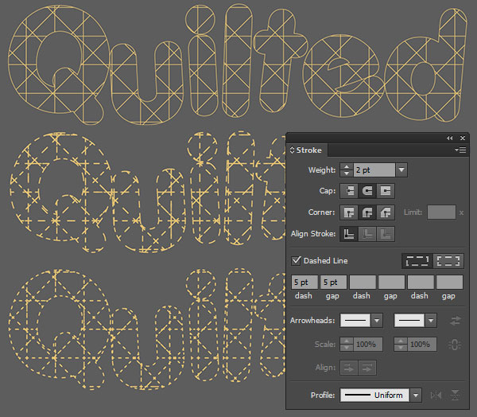
Task: Uncheck the Dashed Line checkbox
Action: click(x=297, y=260)
